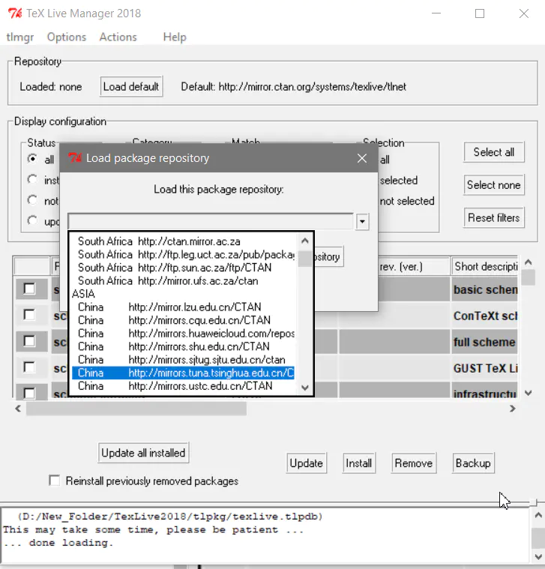Maximize the TeX Live Manager window

[480, 13]
